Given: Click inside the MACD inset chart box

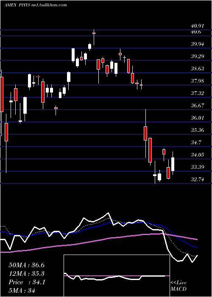Looking at the screenshot, I should [x=117, y=276].
